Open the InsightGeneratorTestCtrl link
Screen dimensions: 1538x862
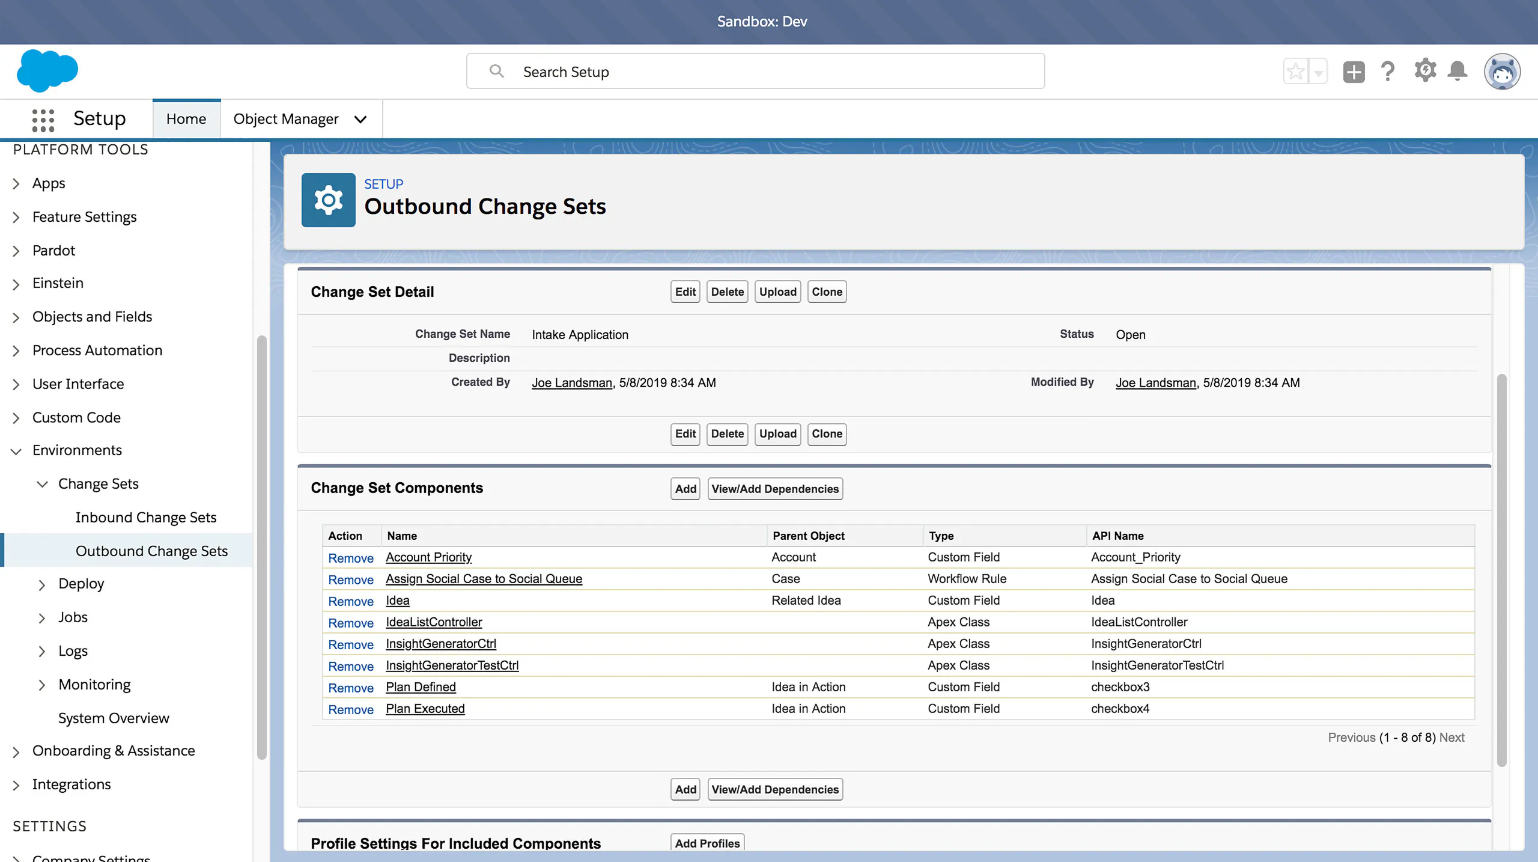(452, 665)
